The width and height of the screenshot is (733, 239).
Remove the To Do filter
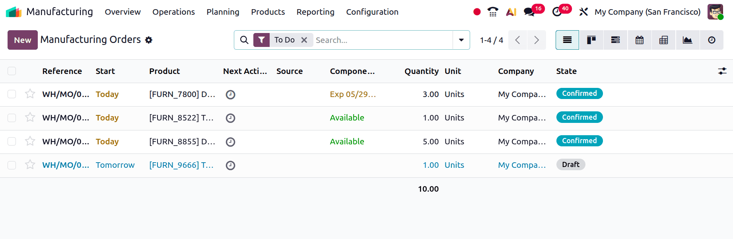[304, 40]
